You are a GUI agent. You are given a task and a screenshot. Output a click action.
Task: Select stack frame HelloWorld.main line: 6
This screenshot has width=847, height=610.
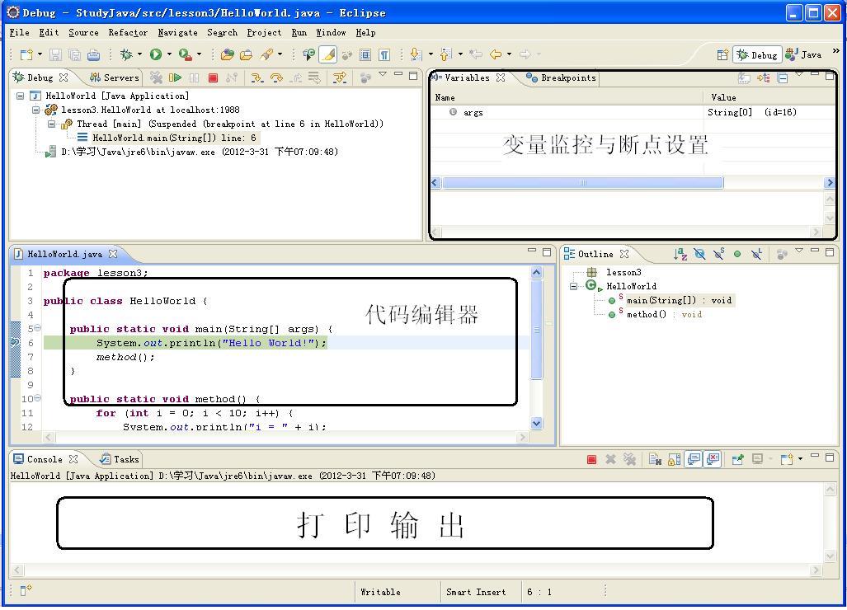(x=174, y=138)
